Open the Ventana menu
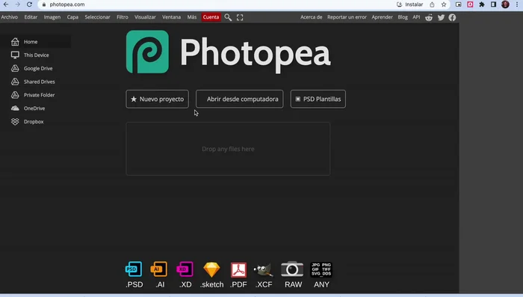 (171, 17)
